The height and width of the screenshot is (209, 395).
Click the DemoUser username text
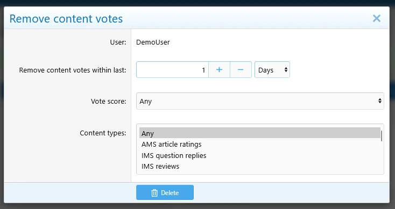[153, 42]
